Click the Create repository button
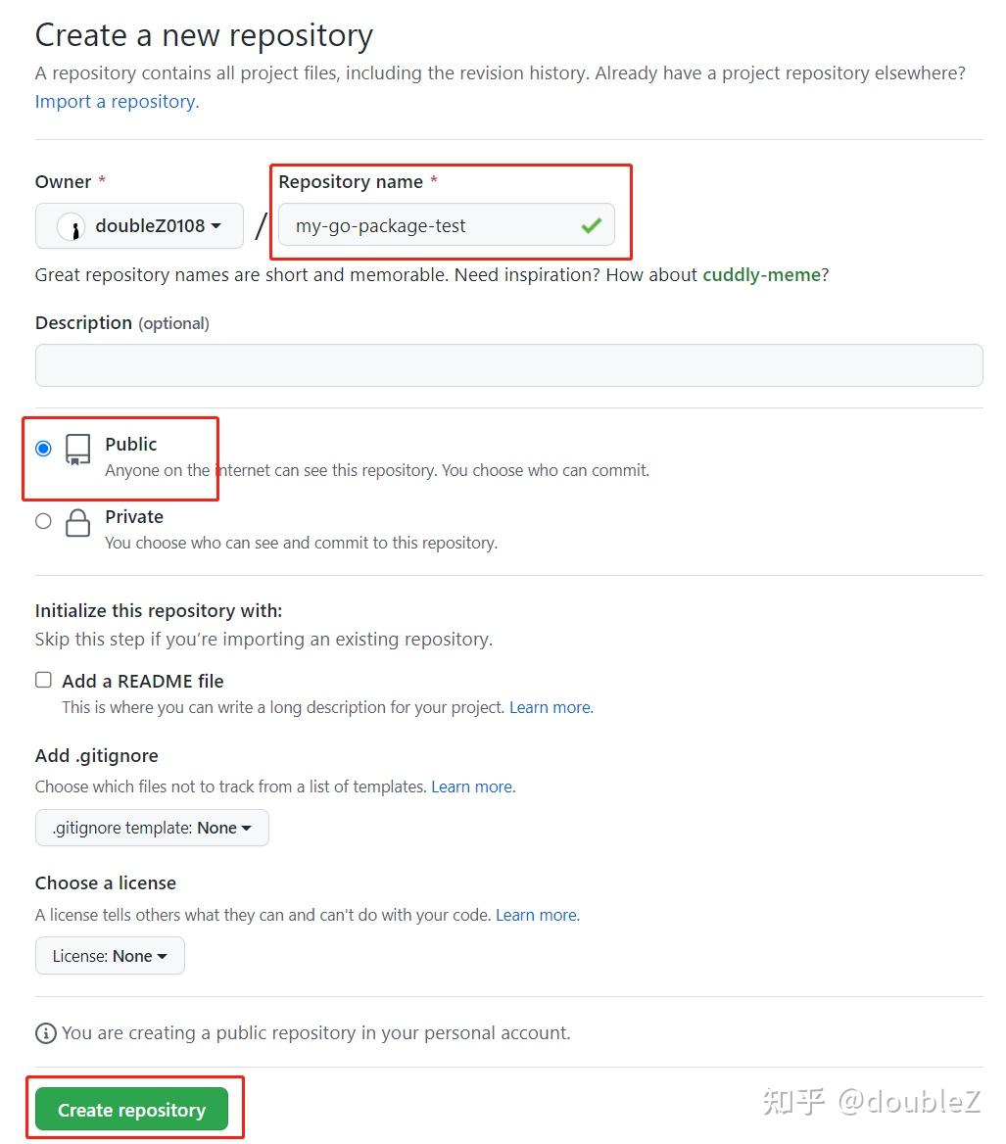 tap(131, 1110)
